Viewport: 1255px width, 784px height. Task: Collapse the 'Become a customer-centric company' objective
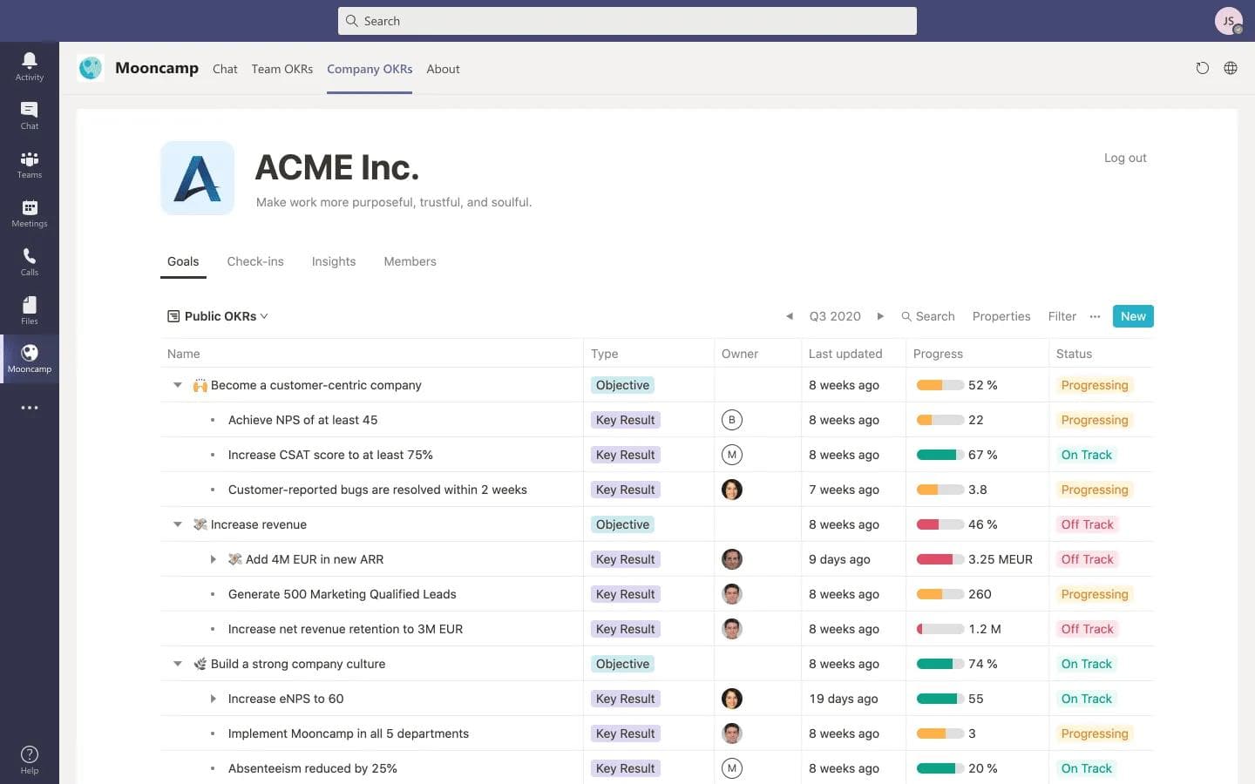pos(178,384)
